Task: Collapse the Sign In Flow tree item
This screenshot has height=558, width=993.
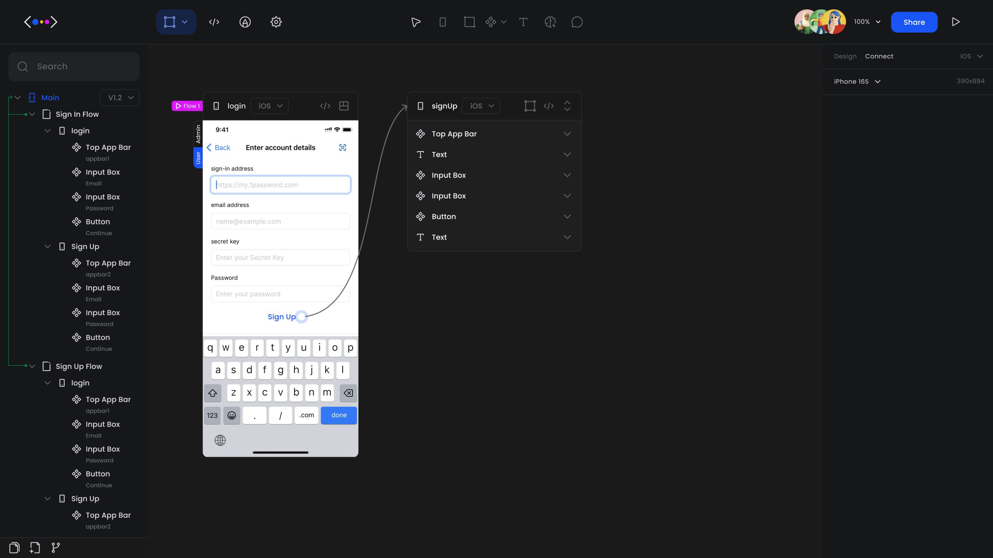Action: point(32,114)
